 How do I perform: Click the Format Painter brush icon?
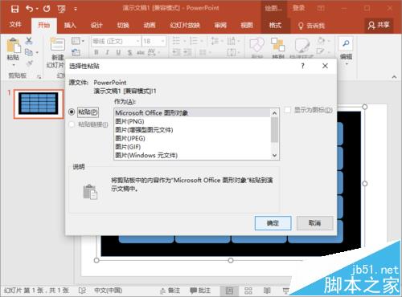pyautogui.click(x=30, y=63)
